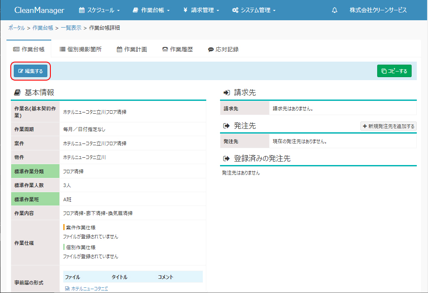The image size is (428, 293).
Task: Click the green コピーする button
Action: click(x=394, y=71)
